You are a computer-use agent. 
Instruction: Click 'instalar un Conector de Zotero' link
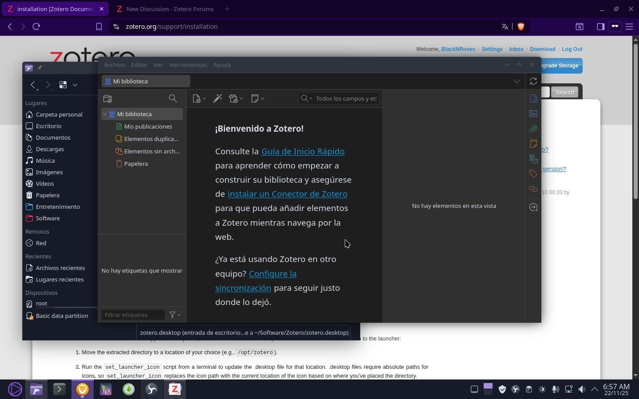pyautogui.click(x=288, y=194)
